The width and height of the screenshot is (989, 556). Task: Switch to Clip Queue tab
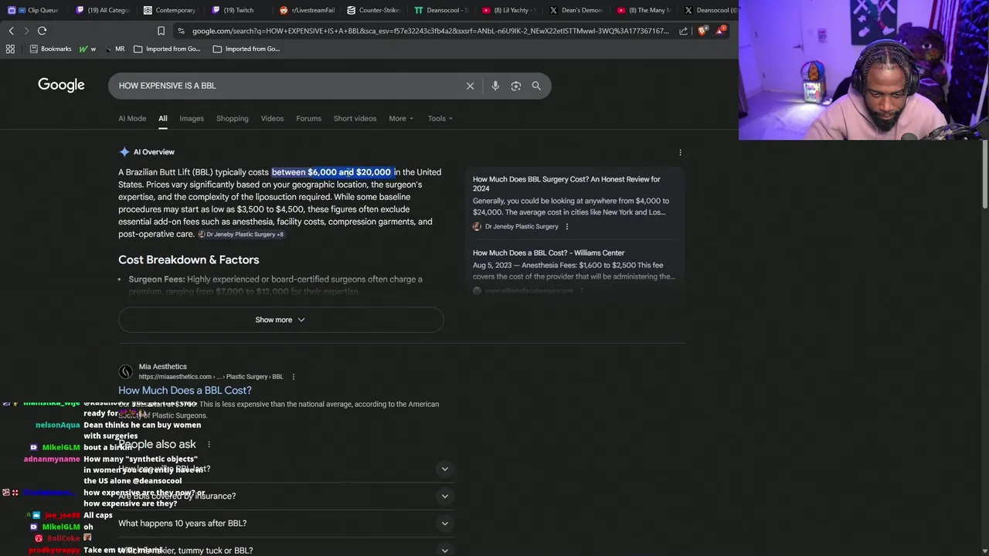[x=35, y=10]
